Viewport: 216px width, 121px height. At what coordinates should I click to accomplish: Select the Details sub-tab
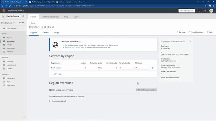tap(46, 33)
